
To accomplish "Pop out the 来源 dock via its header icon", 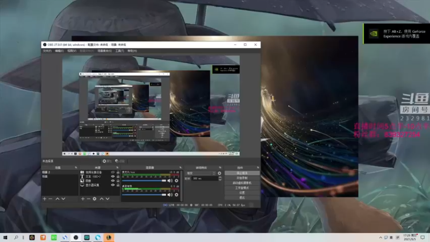I will coord(117,167).
